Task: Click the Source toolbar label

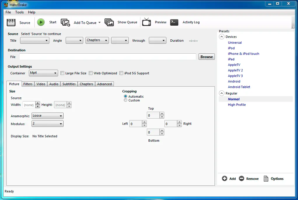Action: pyautogui.click(x=25, y=22)
